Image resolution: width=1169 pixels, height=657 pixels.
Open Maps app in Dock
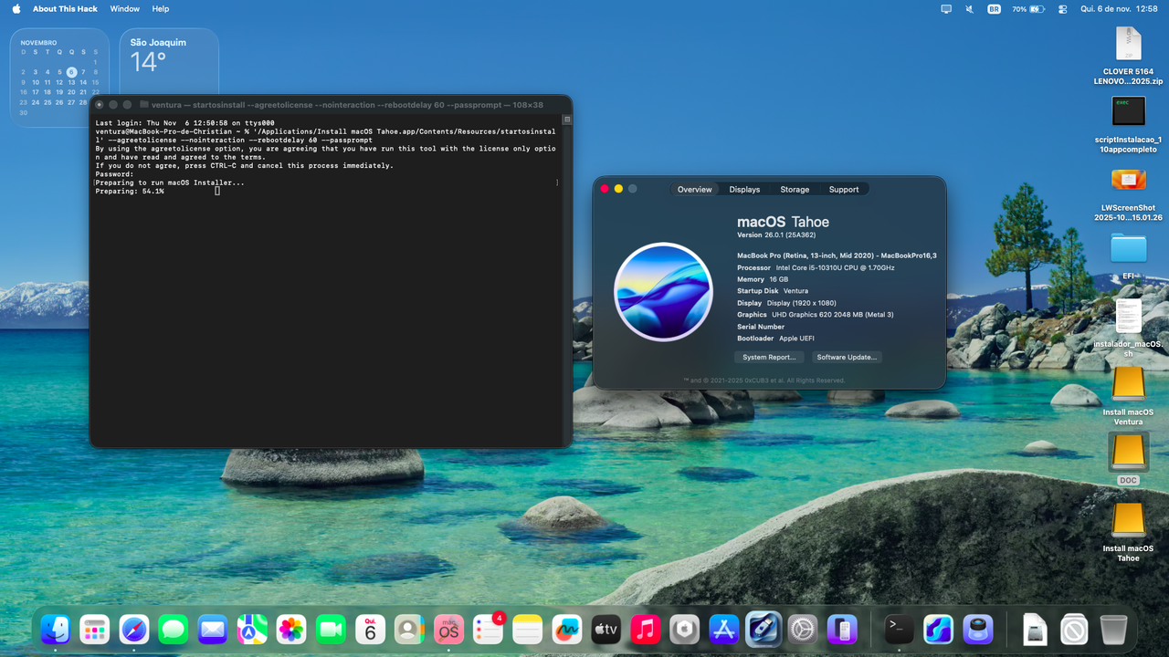coord(252,629)
